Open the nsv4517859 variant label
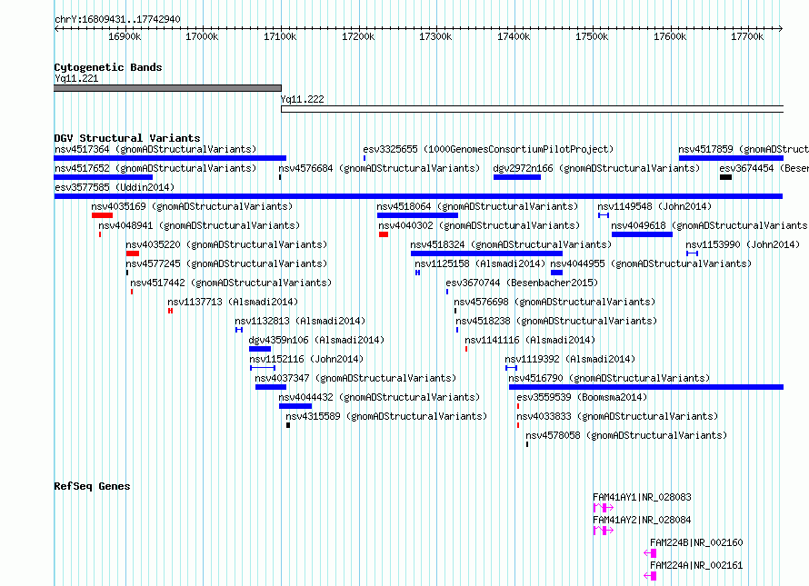The image size is (809, 586). tap(744, 149)
